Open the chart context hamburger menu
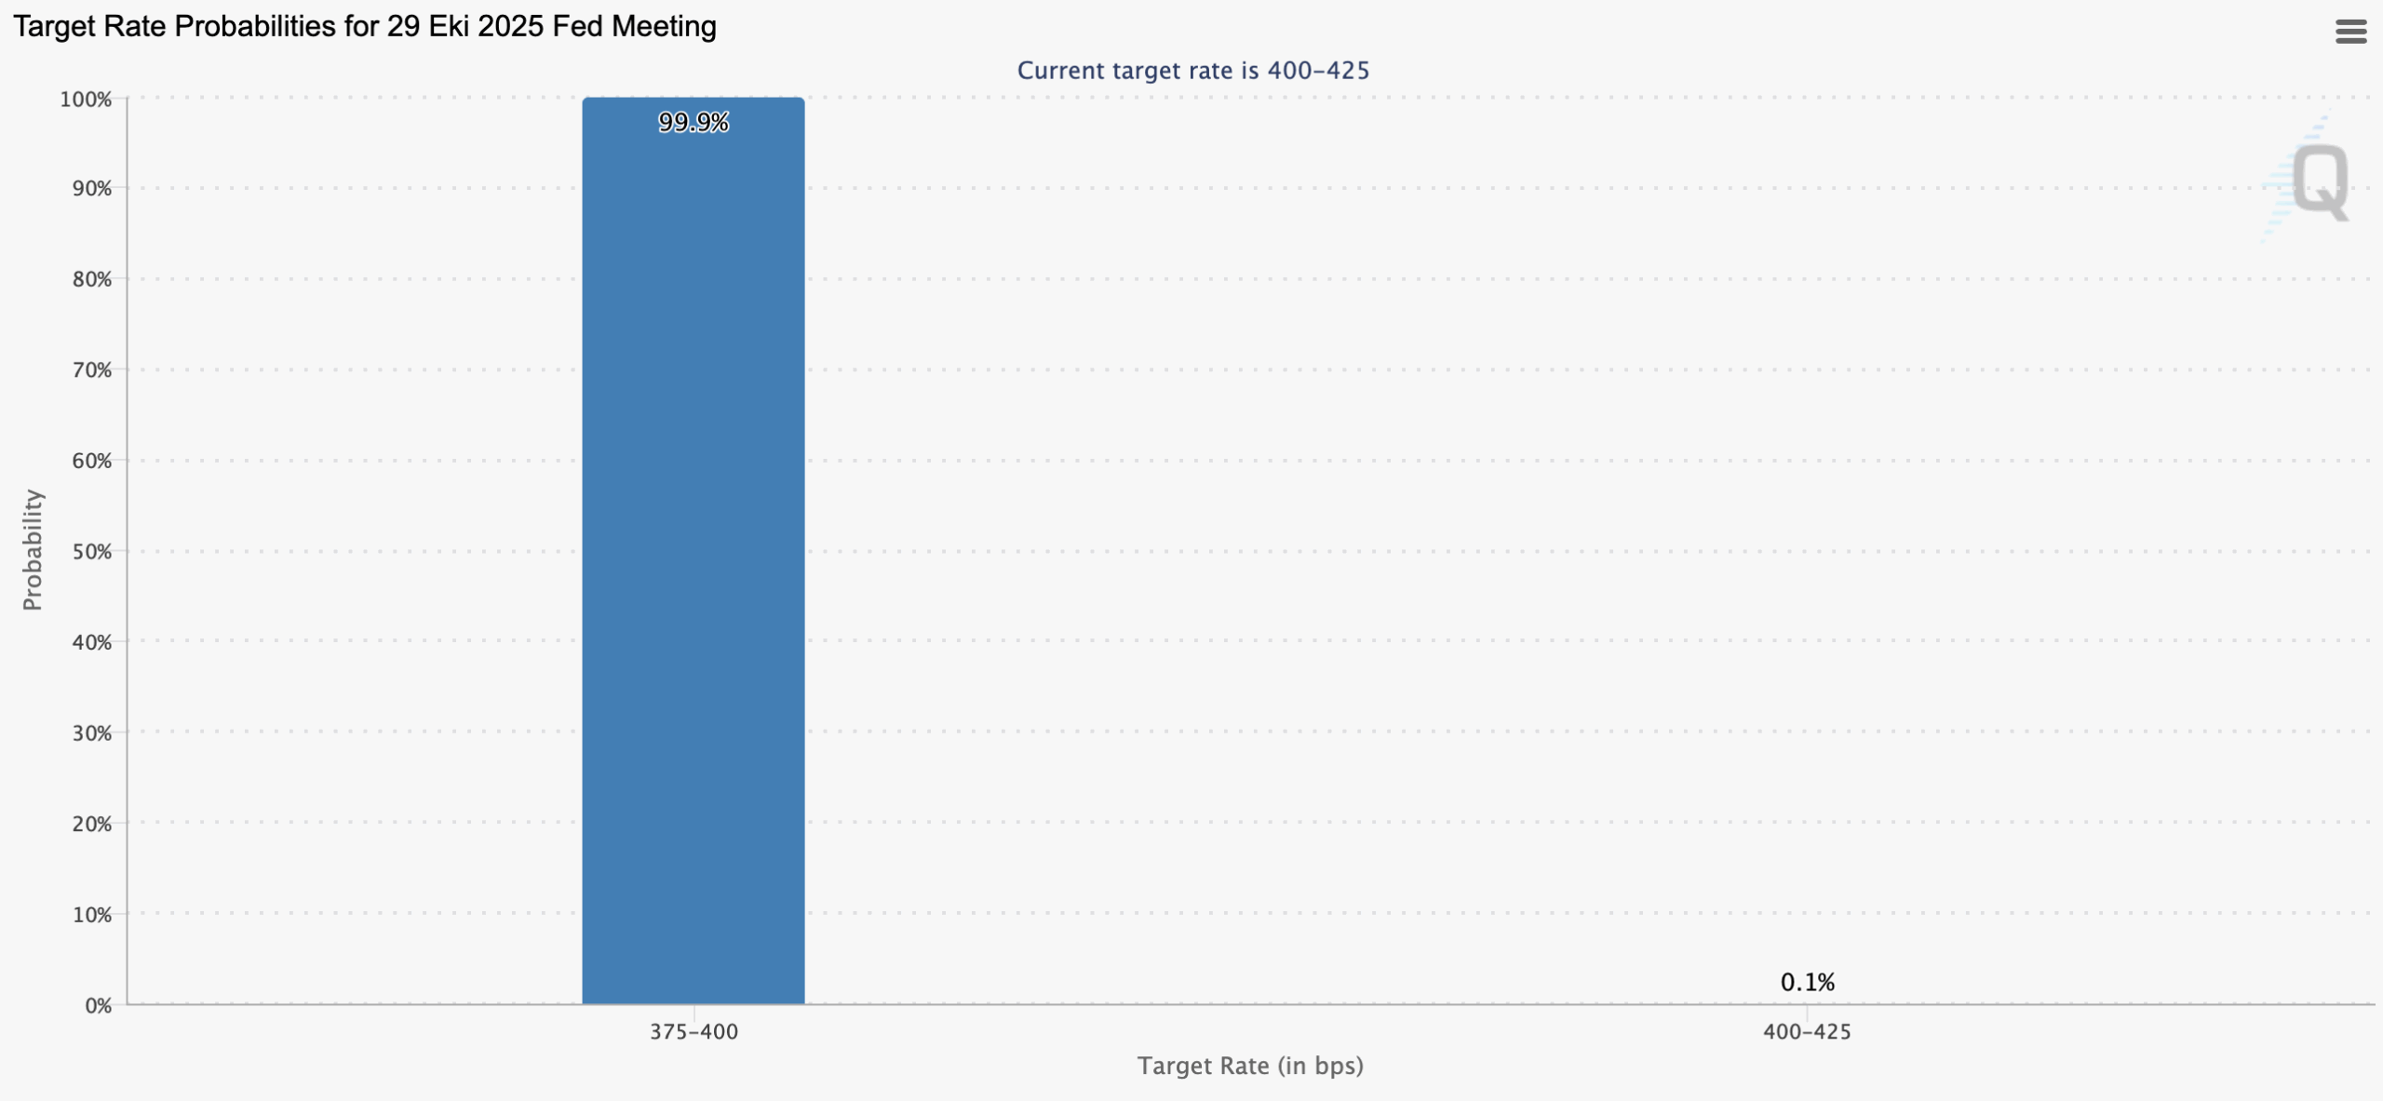This screenshot has height=1101, width=2383. pos(2350,33)
